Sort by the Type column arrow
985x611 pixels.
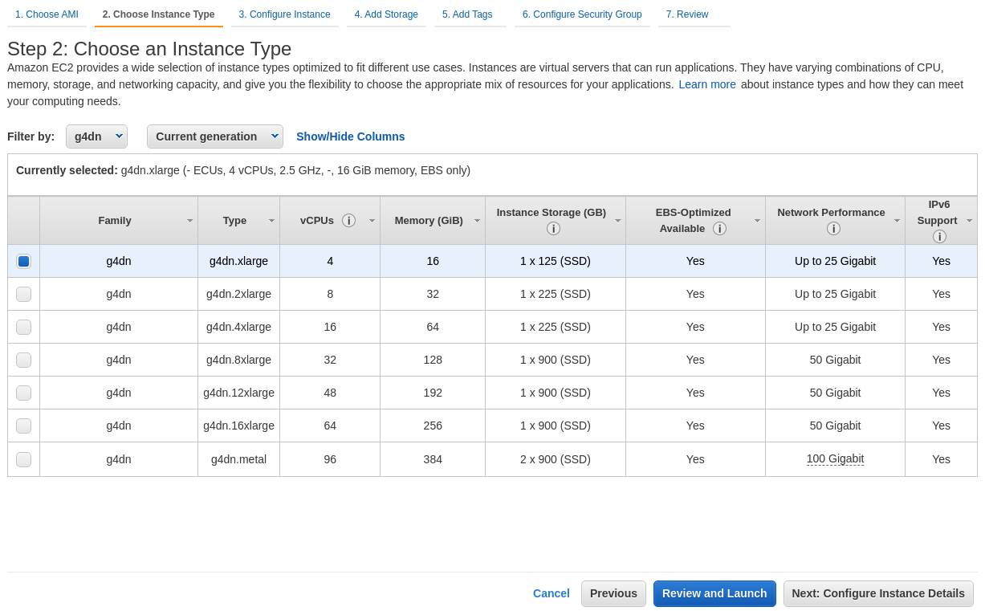click(271, 220)
